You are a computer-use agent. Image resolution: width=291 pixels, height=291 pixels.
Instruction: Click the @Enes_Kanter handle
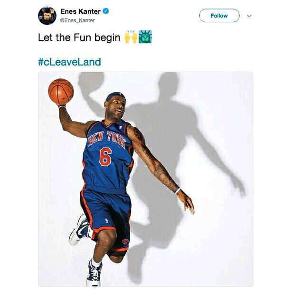tap(77, 20)
